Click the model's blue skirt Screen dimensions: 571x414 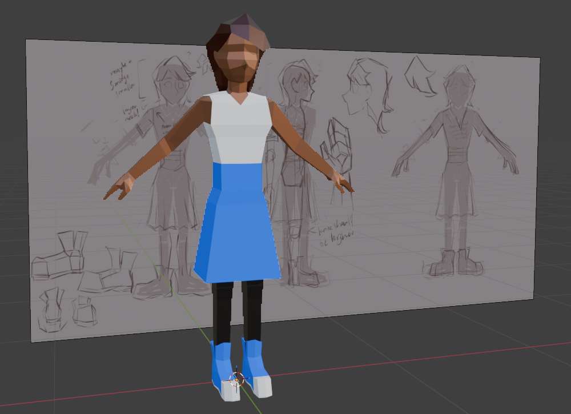(239, 228)
